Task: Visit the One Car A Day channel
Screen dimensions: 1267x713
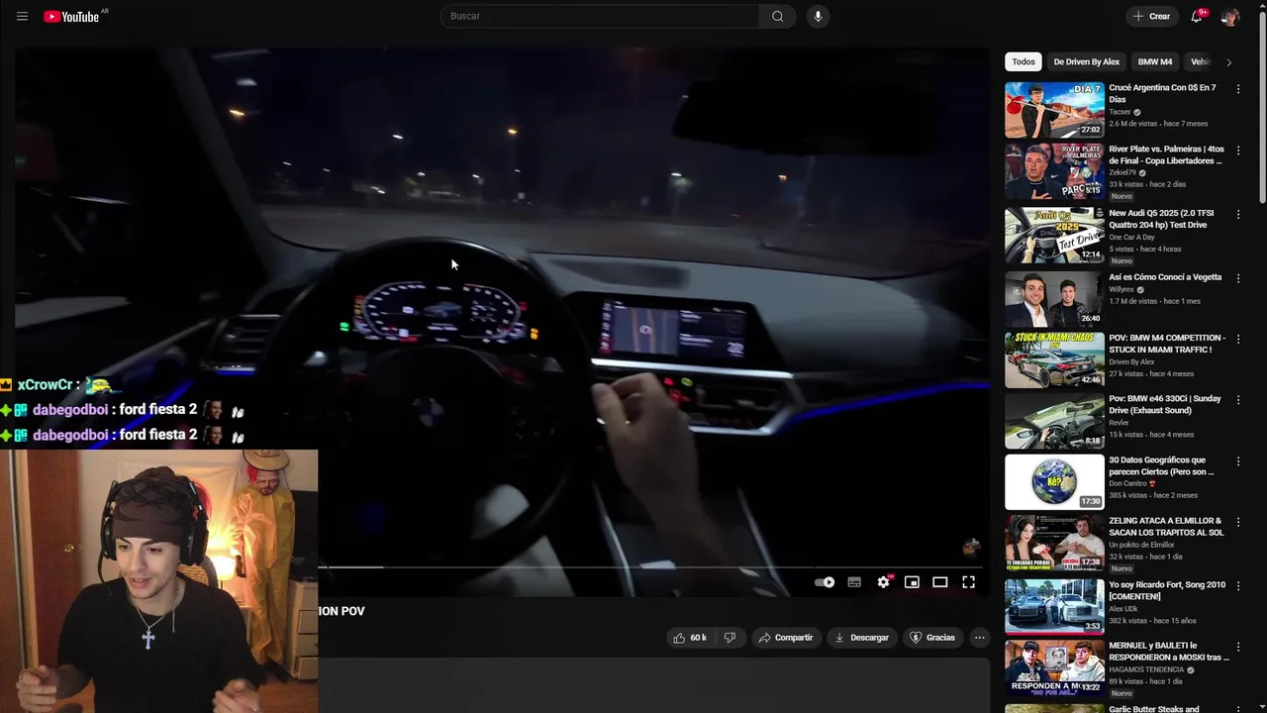Action: [x=1131, y=237]
